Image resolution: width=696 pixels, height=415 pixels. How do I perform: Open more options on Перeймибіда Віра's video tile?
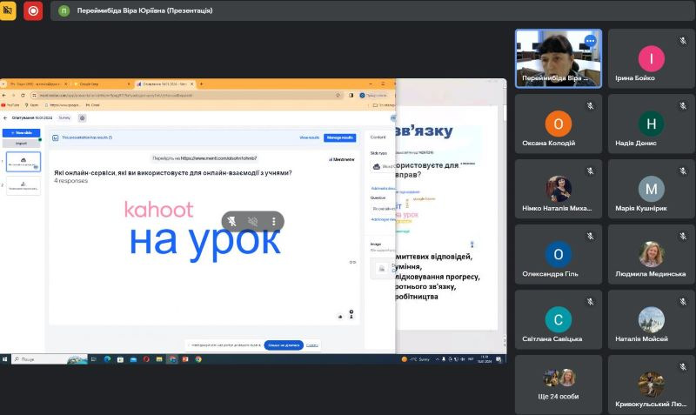[x=590, y=41]
